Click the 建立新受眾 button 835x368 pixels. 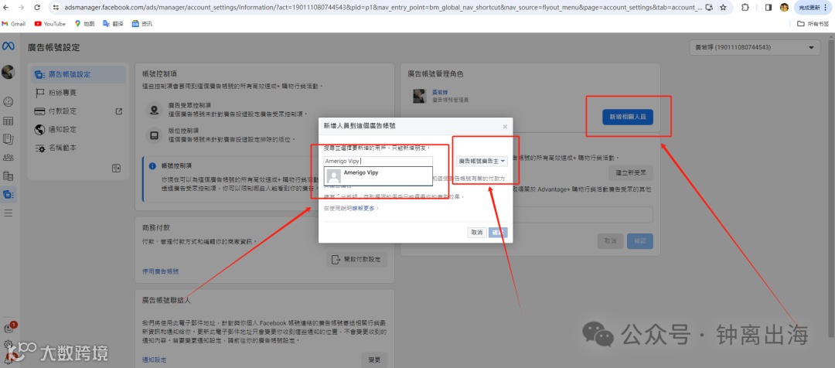631,173
